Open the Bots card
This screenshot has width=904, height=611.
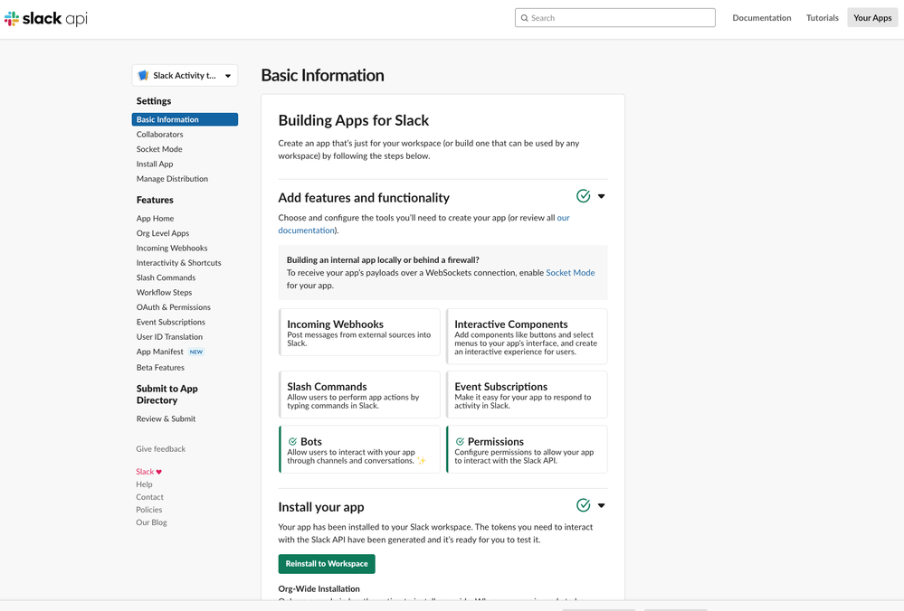click(x=360, y=449)
